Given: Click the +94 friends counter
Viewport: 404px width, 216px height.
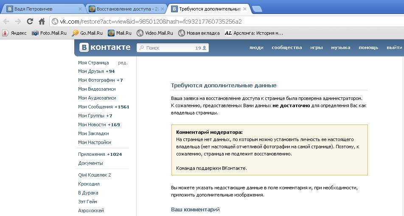Looking at the screenshot, I should pos(110,71).
